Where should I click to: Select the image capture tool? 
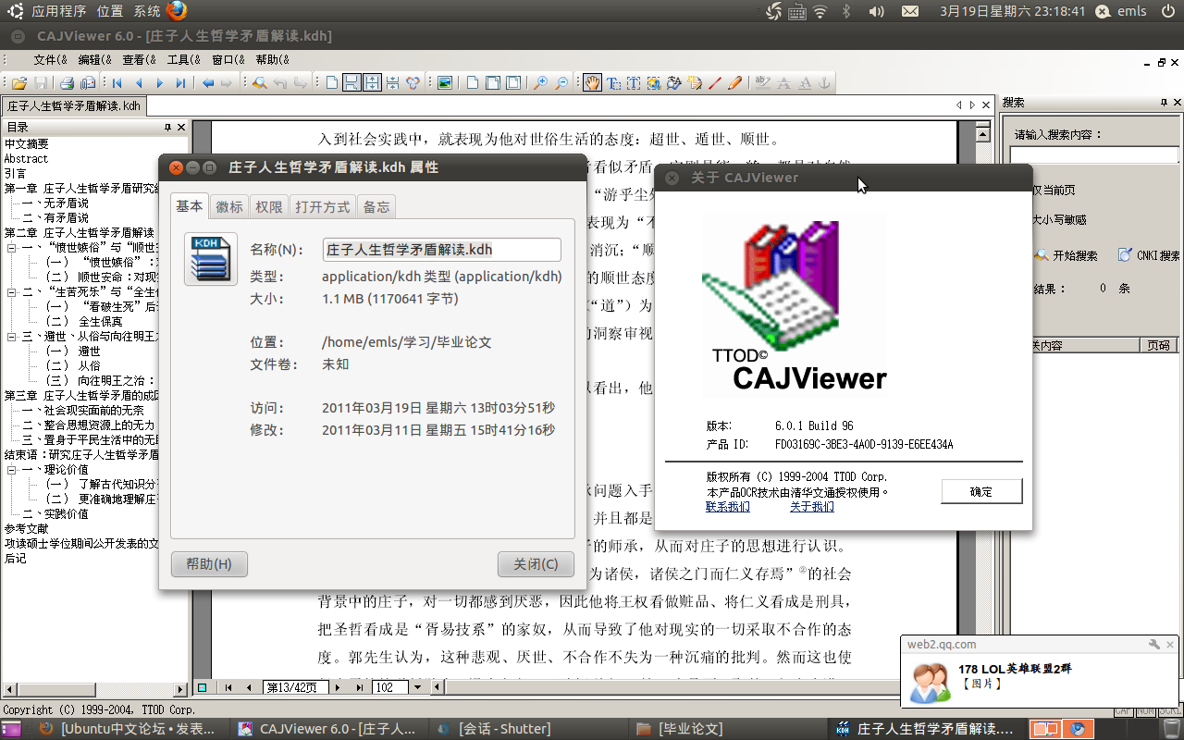pos(654,82)
